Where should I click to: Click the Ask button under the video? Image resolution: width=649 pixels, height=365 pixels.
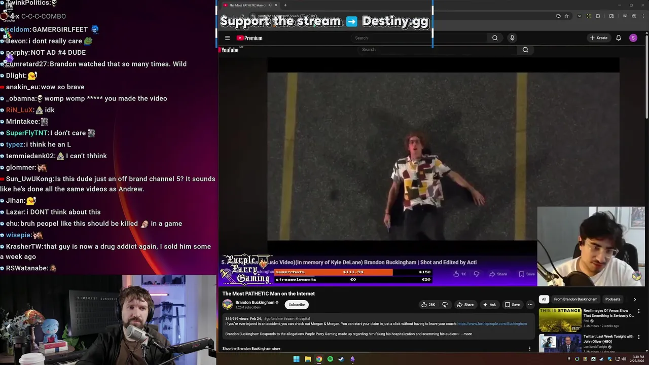point(489,305)
